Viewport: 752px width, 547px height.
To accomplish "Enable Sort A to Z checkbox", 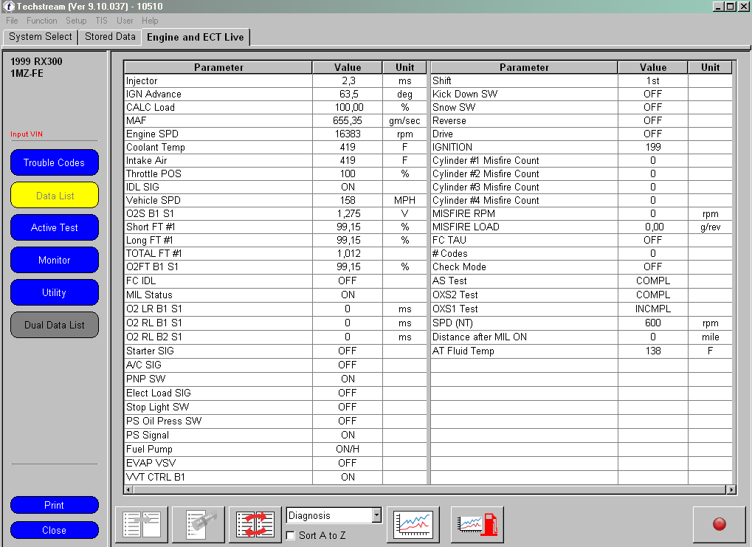I will click(x=292, y=535).
